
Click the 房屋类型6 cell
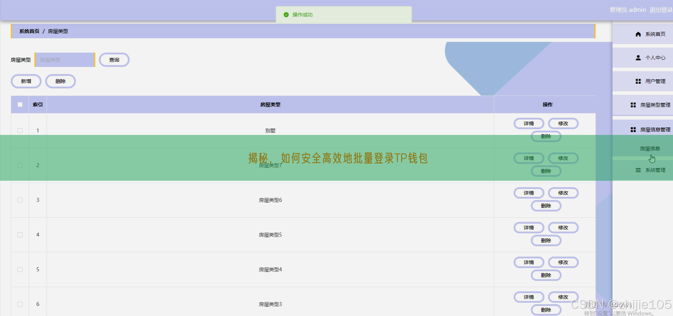[x=270, y=200]
